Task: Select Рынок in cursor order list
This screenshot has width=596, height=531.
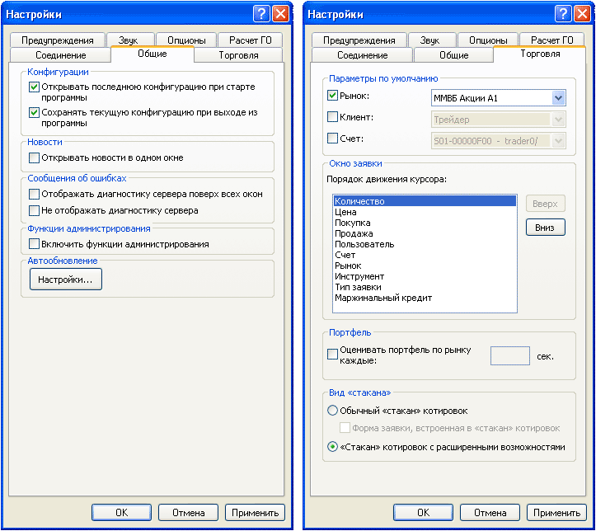Action: coord(425,265)
